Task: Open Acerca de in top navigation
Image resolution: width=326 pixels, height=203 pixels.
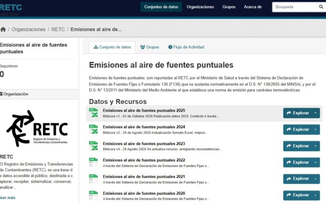Action: 253,7
